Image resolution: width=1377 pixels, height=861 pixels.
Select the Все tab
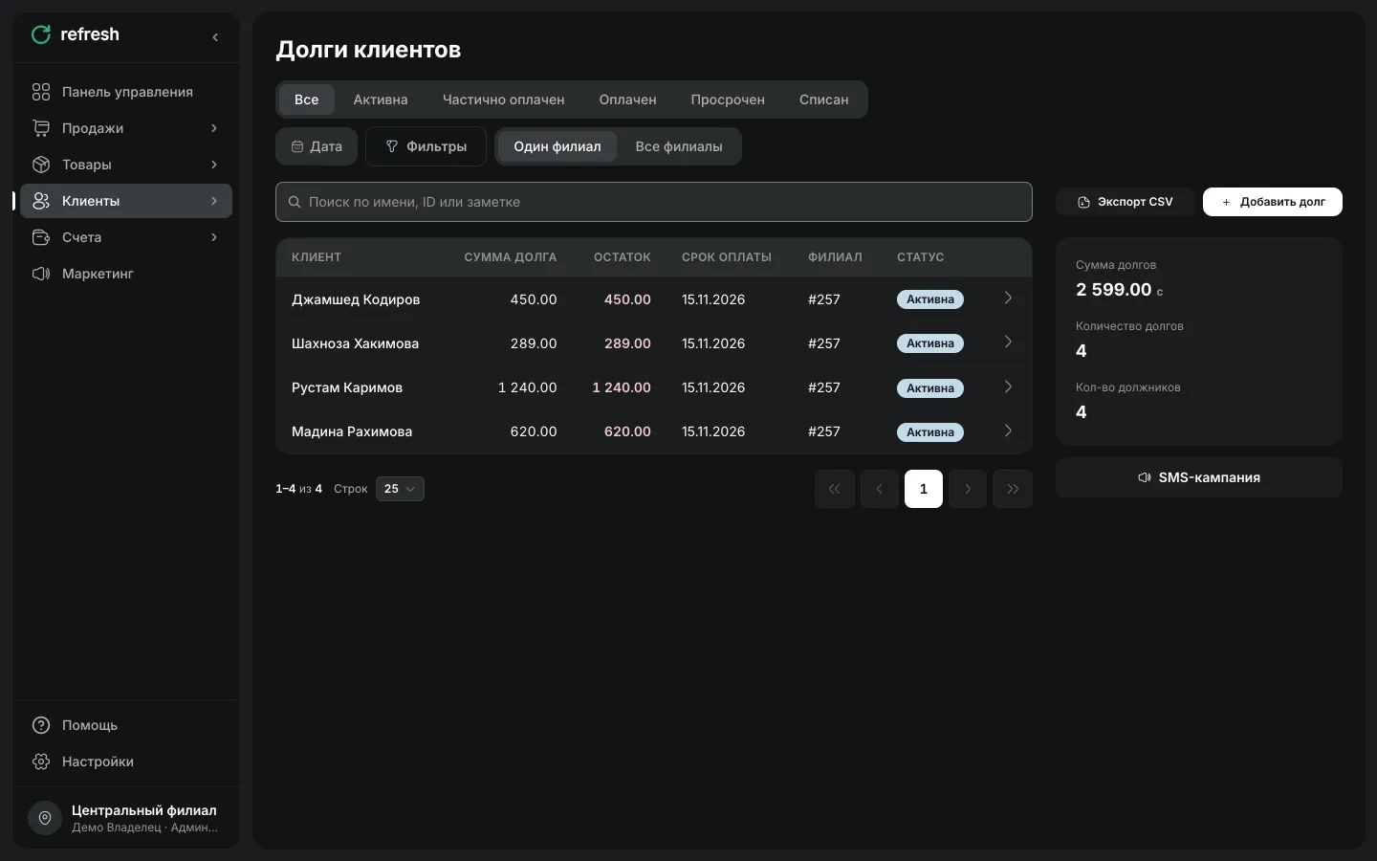306,99
